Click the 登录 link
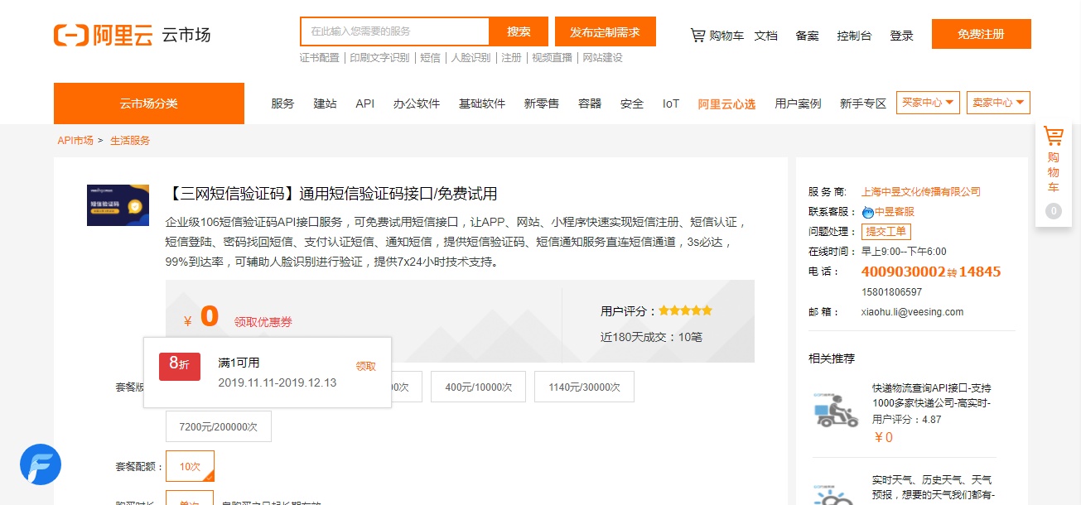The image size is (1081, 505). click(901, 36)
